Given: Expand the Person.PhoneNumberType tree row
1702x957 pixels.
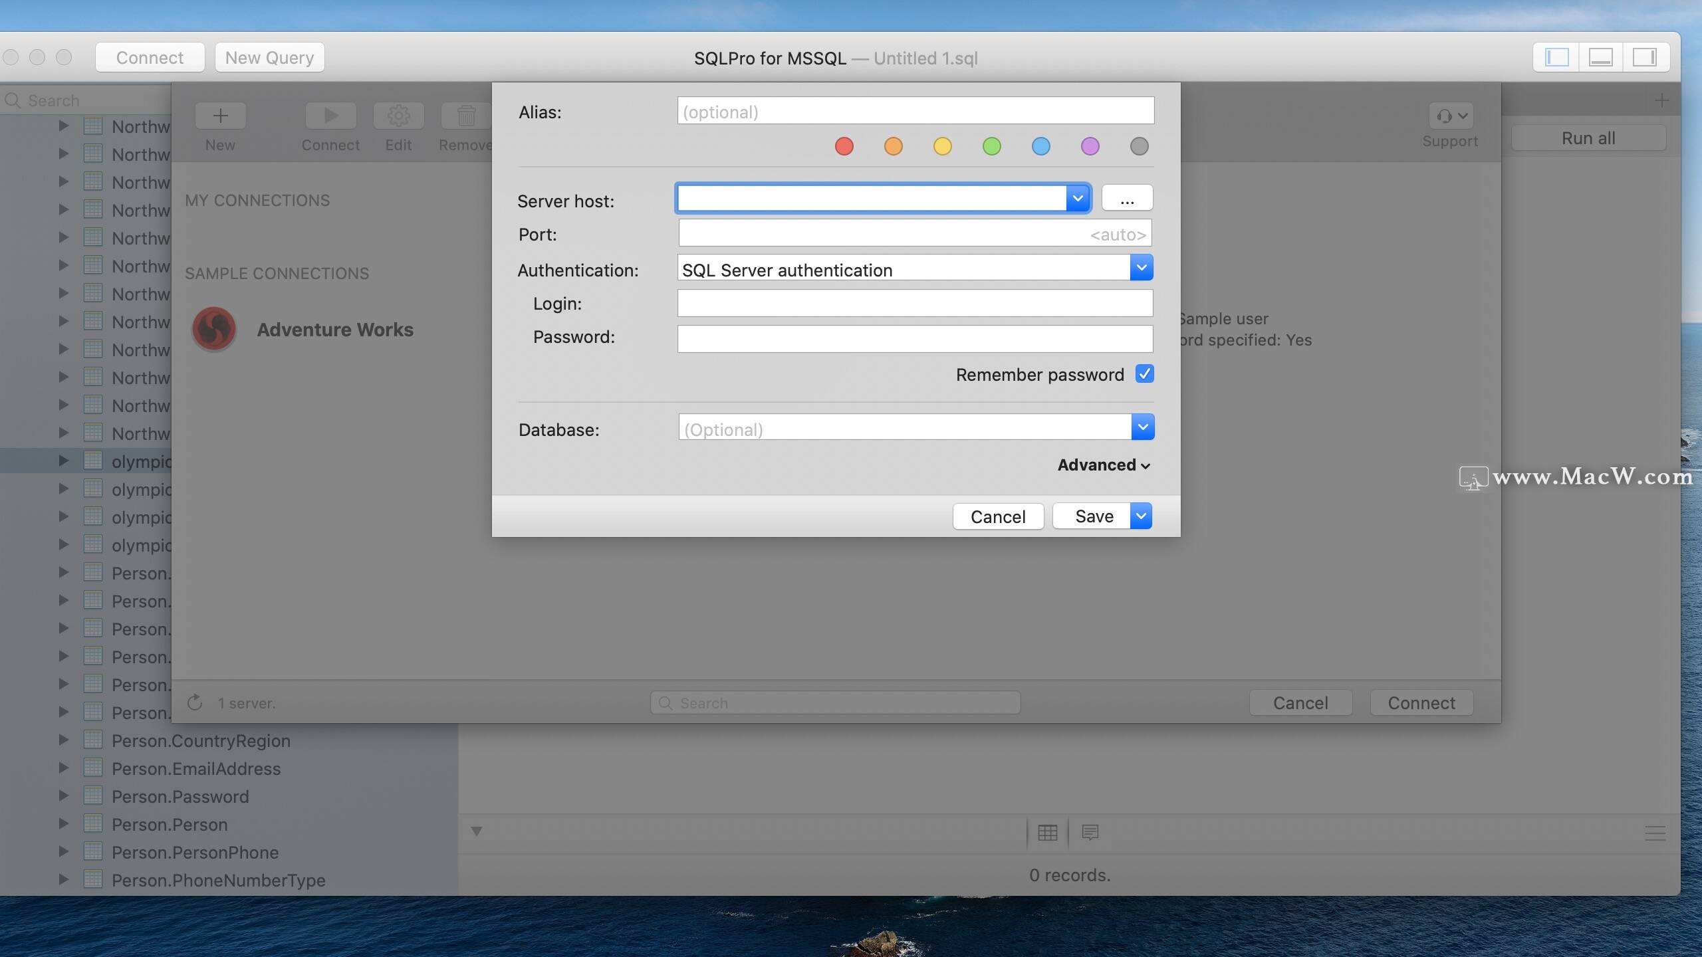Looking at the screenshot, I should click(x=64, y=879).
